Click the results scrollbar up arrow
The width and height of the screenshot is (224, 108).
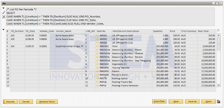[x=219, y=35]
